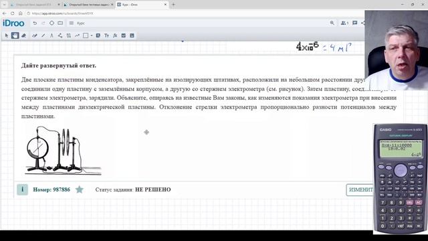The width and height of the screenshot is (428, 241).
Task: Select the connected nodes polyline tool
Action: (60, 35)
